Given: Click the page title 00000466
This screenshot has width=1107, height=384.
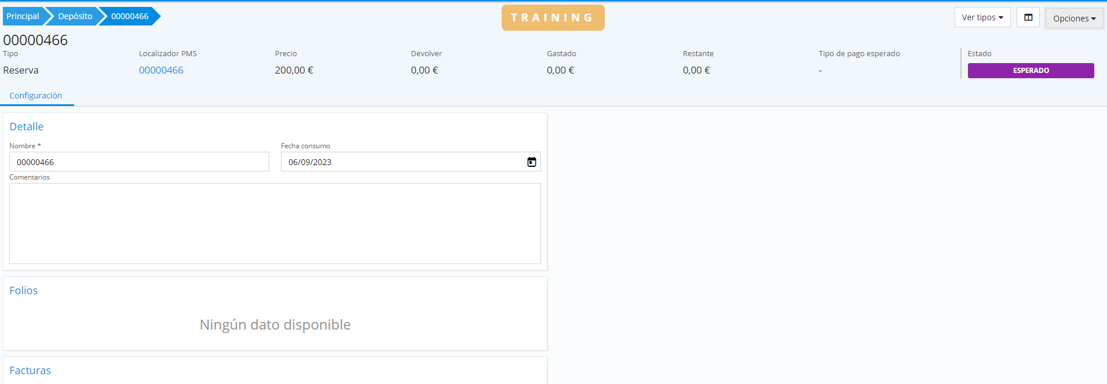Looking at the screenshot, I should point(35,40).
